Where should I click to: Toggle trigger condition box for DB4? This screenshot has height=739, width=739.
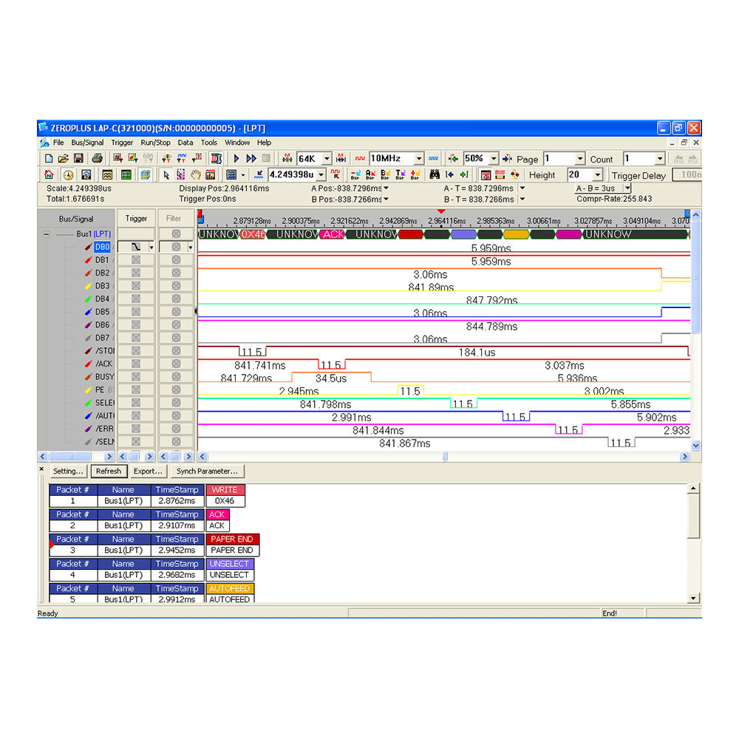click(x=136, y=299)
